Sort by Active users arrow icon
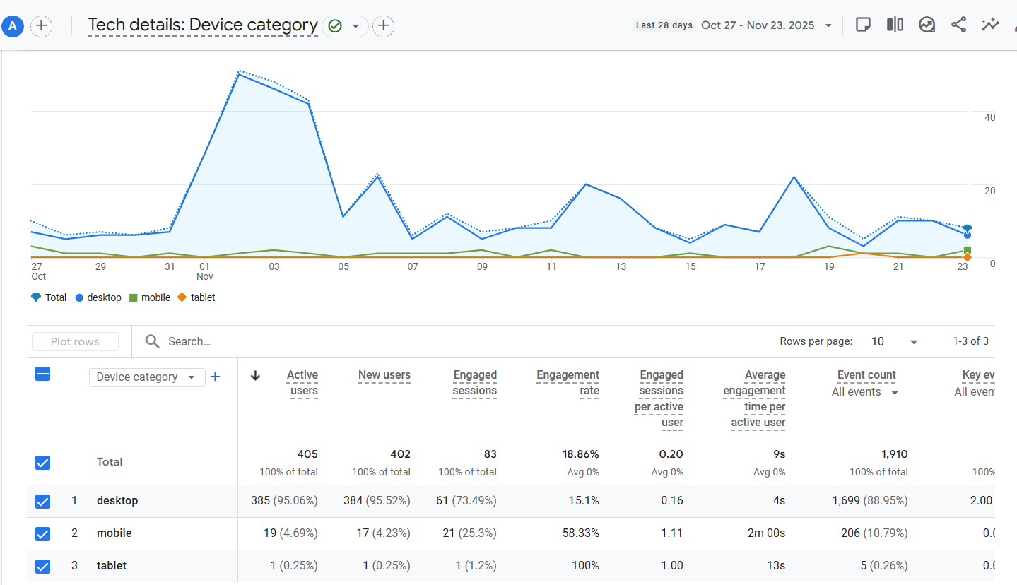This screenshot has width=1017, height=585. 256,376
